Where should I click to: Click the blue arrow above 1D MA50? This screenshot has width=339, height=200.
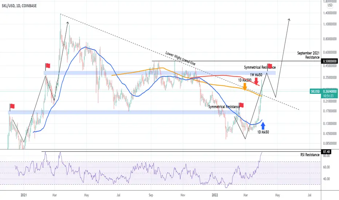(x=263, y=126)
